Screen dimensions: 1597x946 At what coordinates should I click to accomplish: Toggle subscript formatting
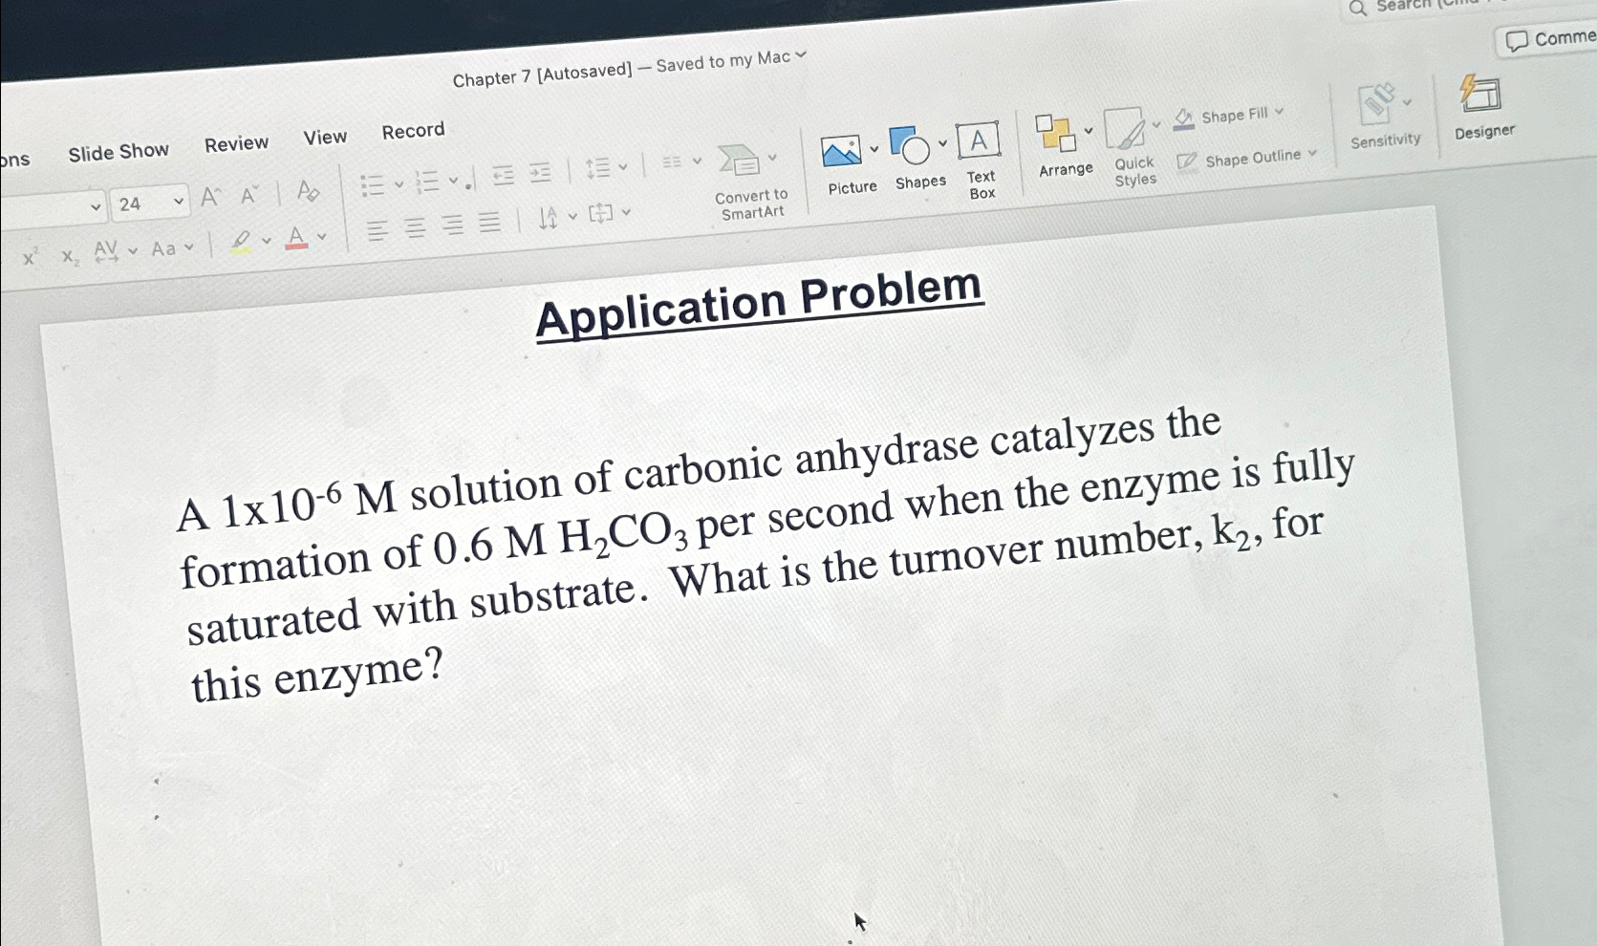pos(70,256)
